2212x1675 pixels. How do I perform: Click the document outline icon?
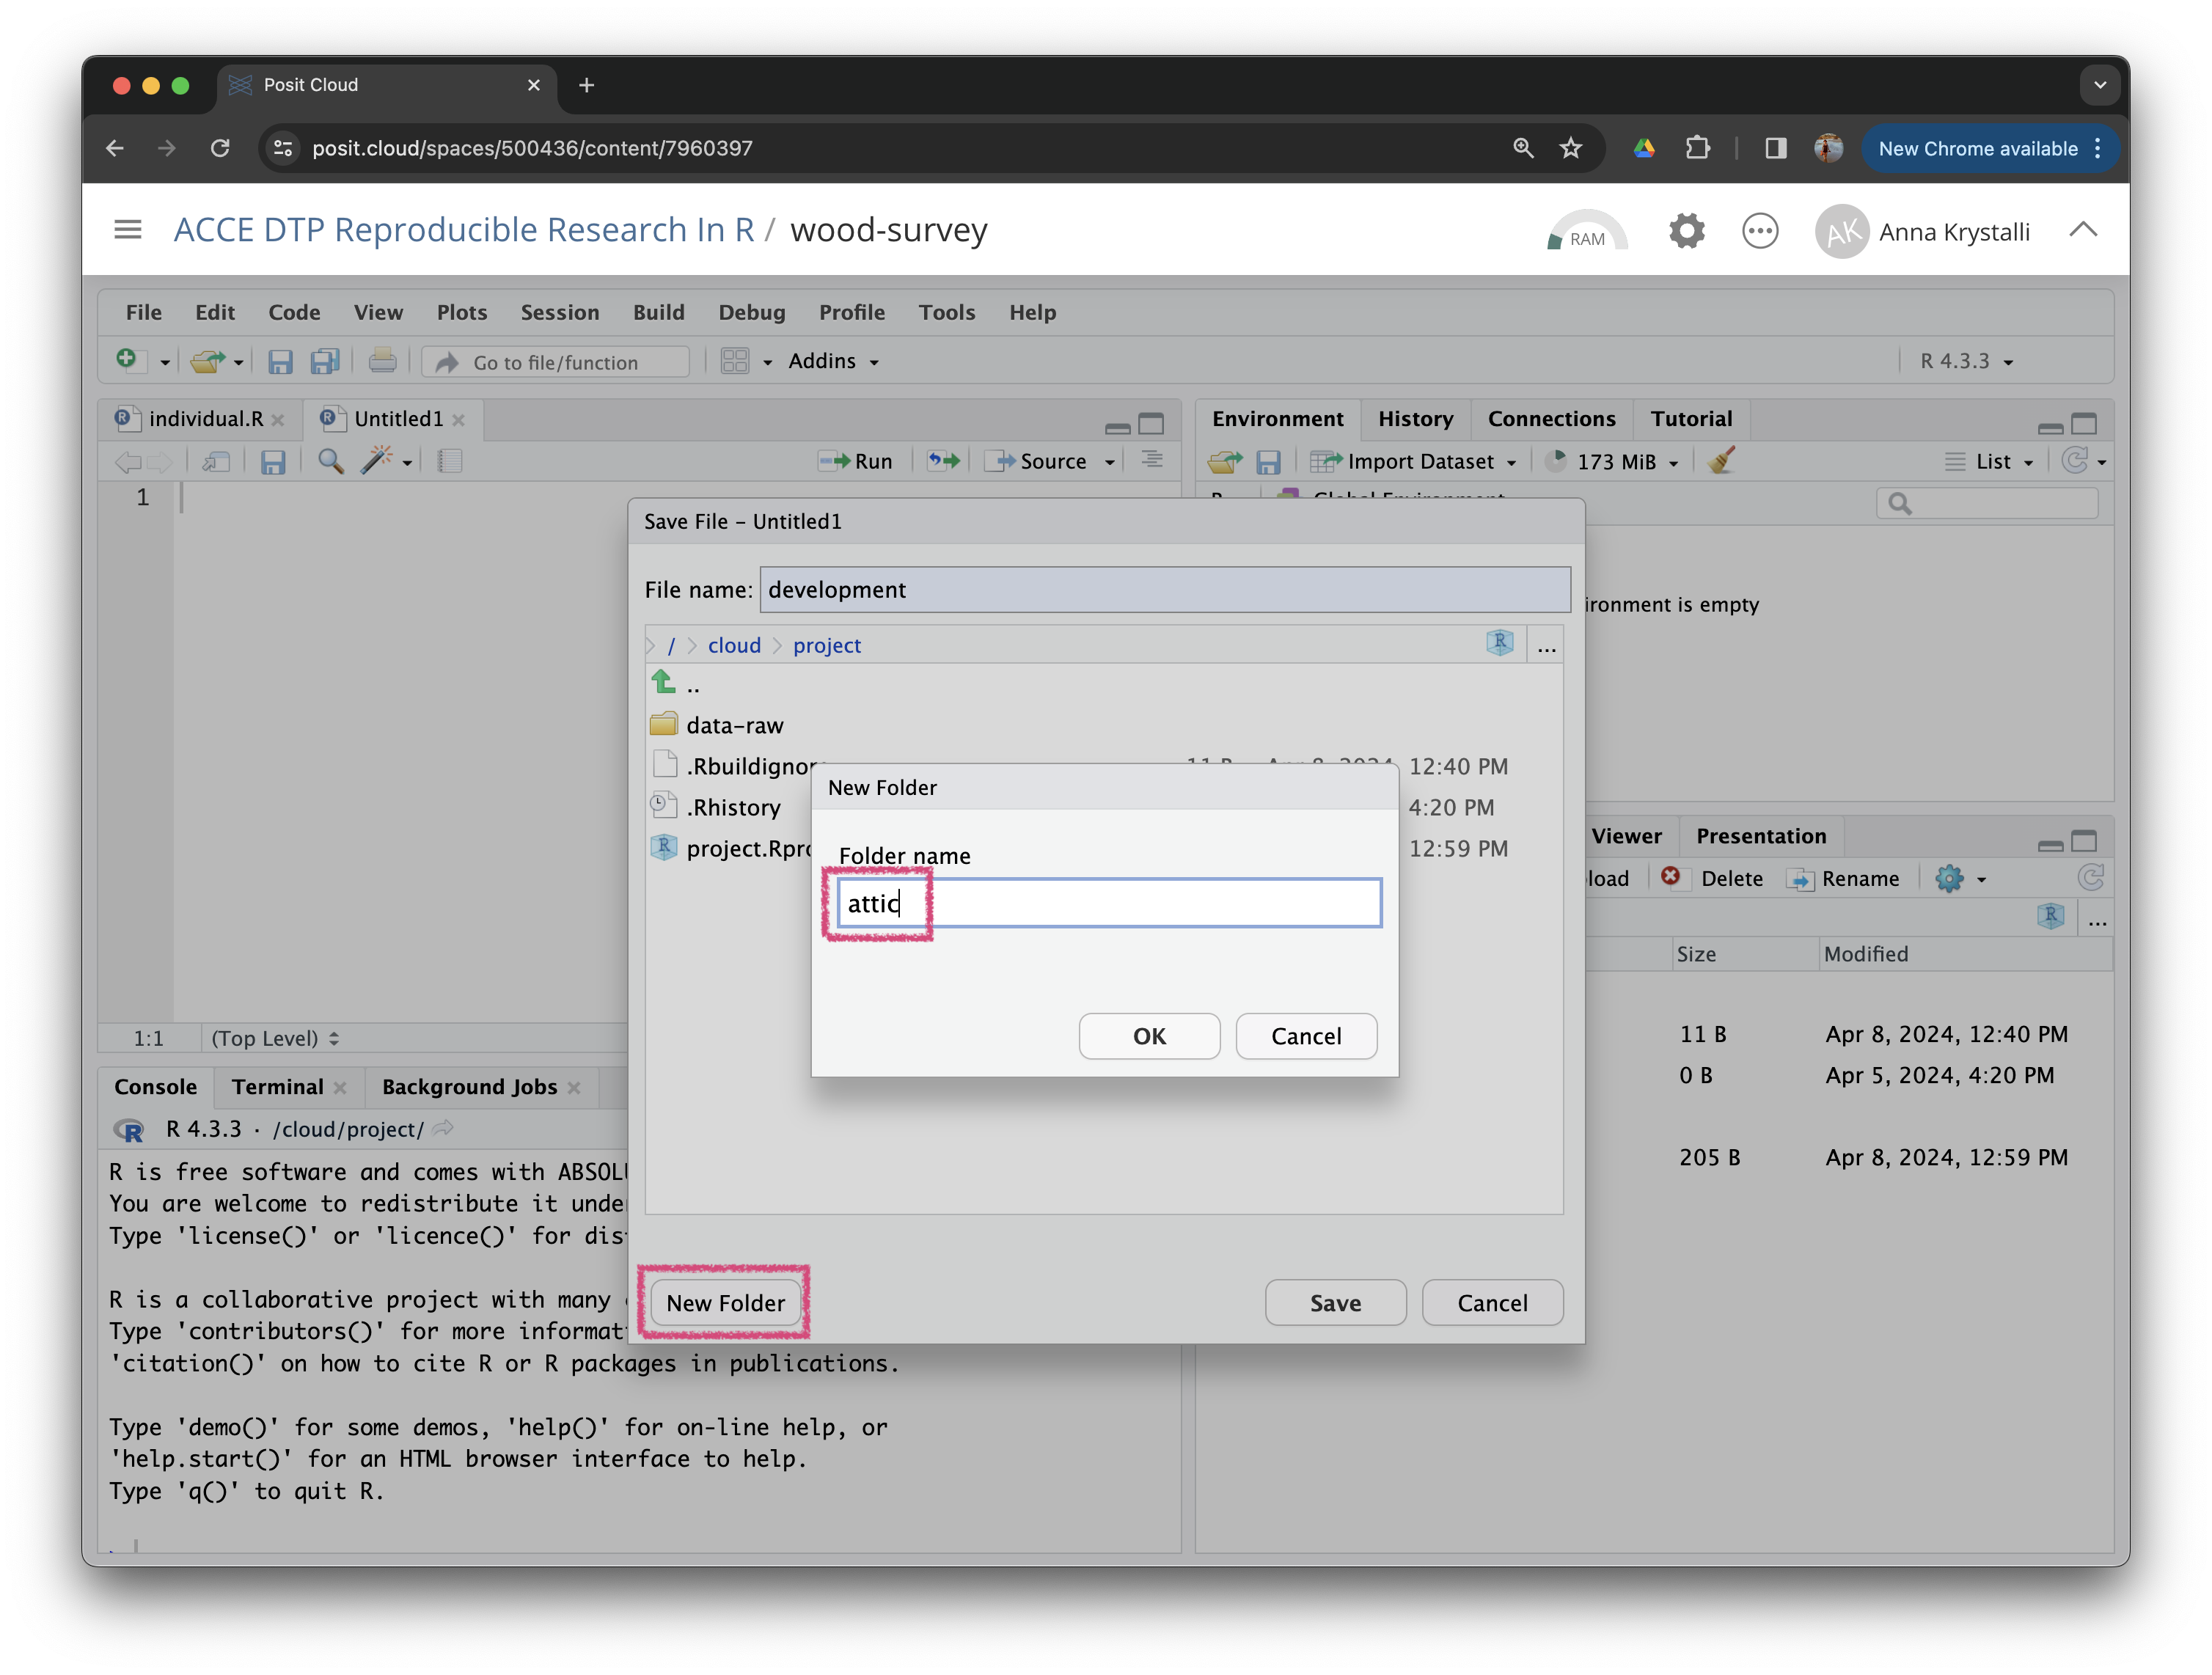(x=1152, y=460)
